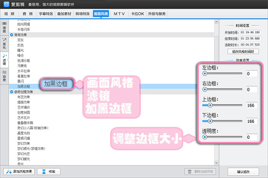The height and width of the screenshot is (178, 268).
Task: Click the list scrollbar up arrow
Action: pyautogui.click(x=216, y=22)
